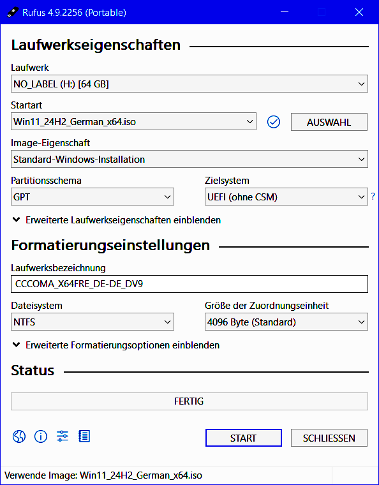Open the Laufwerk drive dropdown

pos(189,84)
